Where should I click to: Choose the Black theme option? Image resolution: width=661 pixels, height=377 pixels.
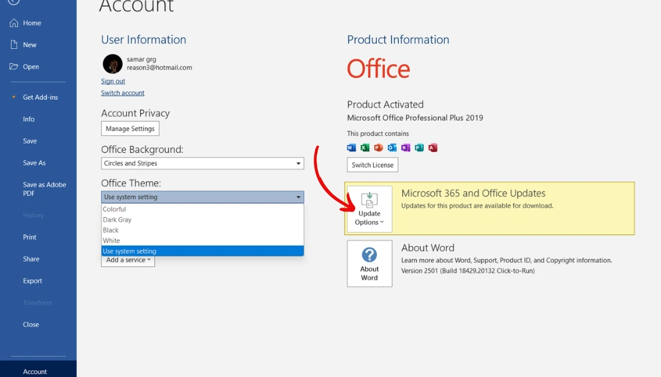202,230
